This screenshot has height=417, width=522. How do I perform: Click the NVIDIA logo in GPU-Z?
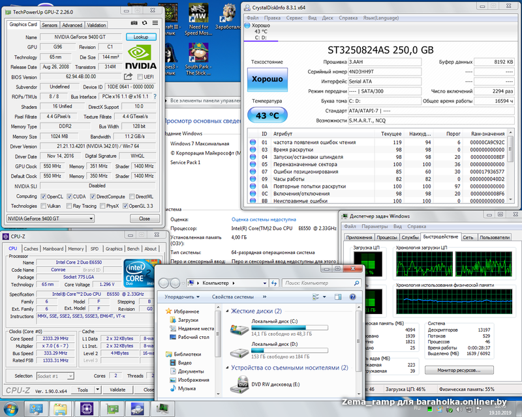click(141, 57)
